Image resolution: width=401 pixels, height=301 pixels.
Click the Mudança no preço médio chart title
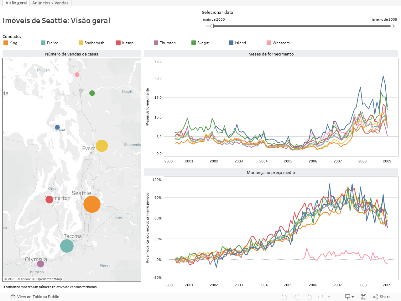[271, 172]
